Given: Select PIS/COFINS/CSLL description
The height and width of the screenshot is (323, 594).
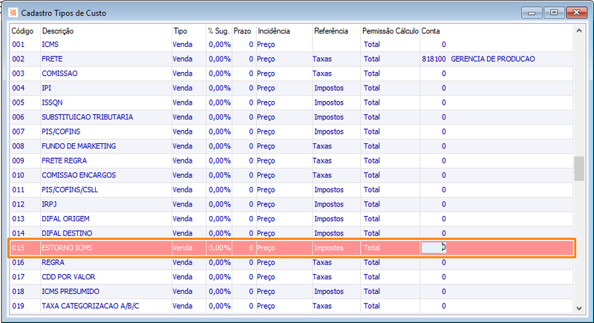Looking at the screenshot, I should coord(70,189).
